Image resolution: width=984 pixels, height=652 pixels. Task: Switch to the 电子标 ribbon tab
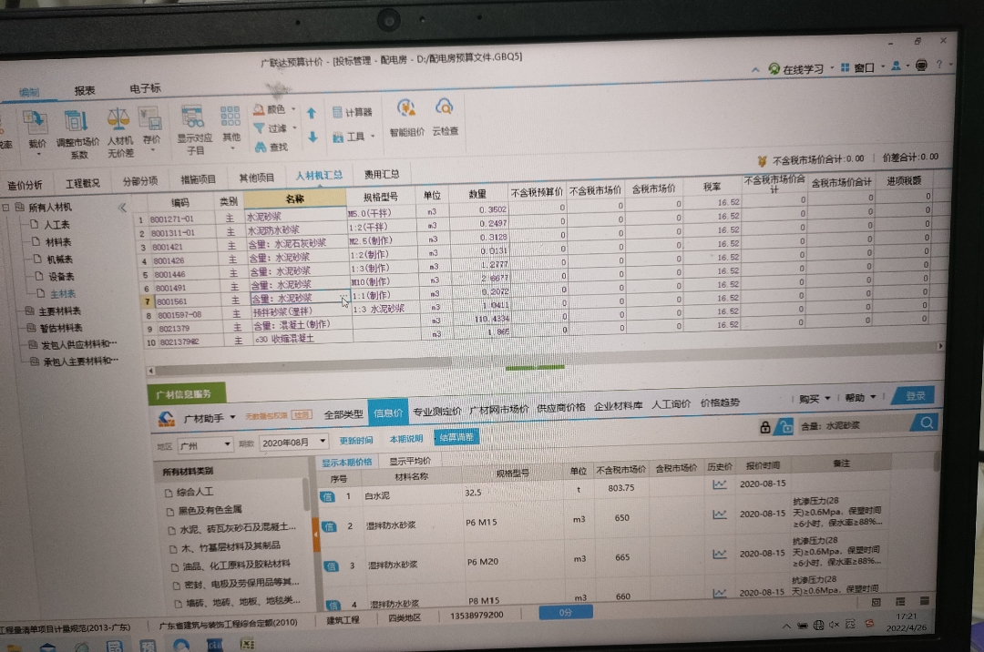pyautogui.click(x=145, y=88)
